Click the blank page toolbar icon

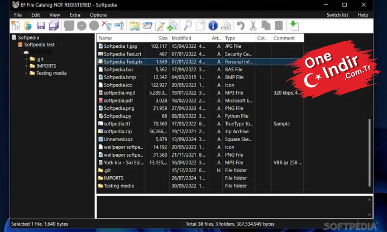click(x=201, y=25)
